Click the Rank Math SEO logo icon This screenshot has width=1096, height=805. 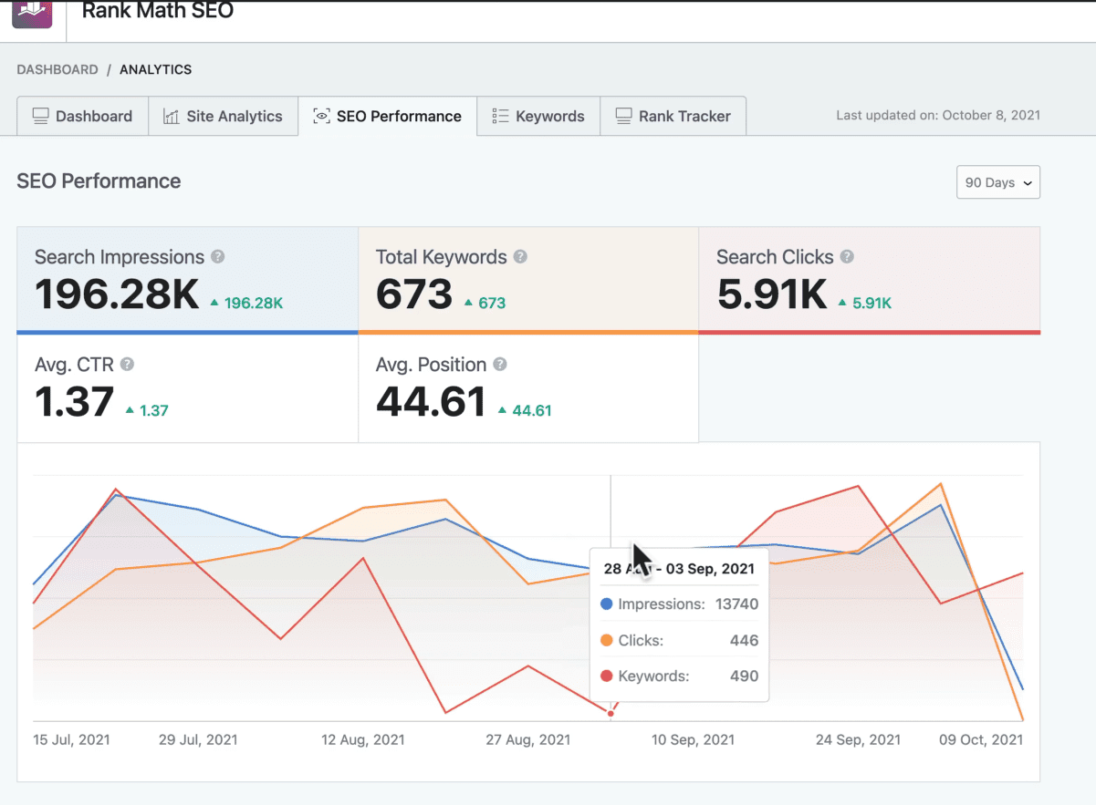(32, 14)
